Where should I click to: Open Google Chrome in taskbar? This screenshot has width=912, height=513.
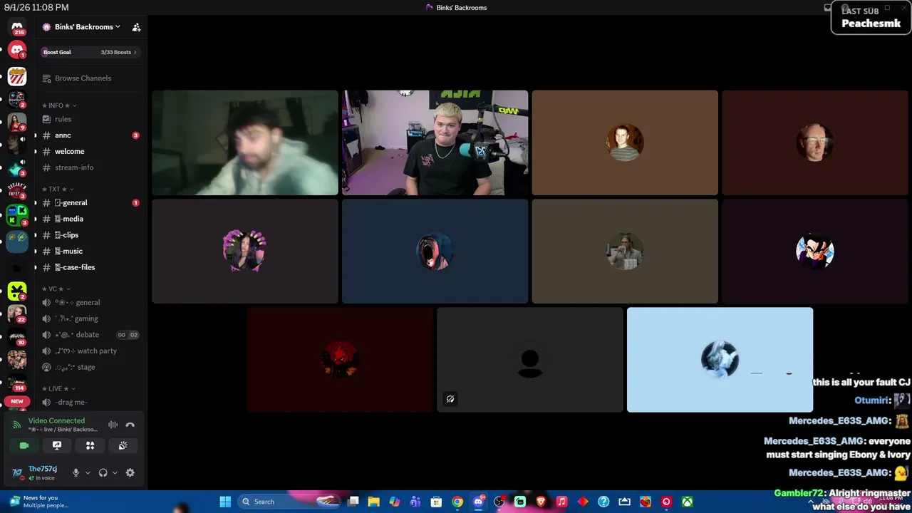coord(457,502)
